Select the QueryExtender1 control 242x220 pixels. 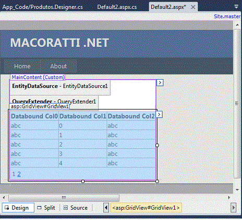point(54,101)
